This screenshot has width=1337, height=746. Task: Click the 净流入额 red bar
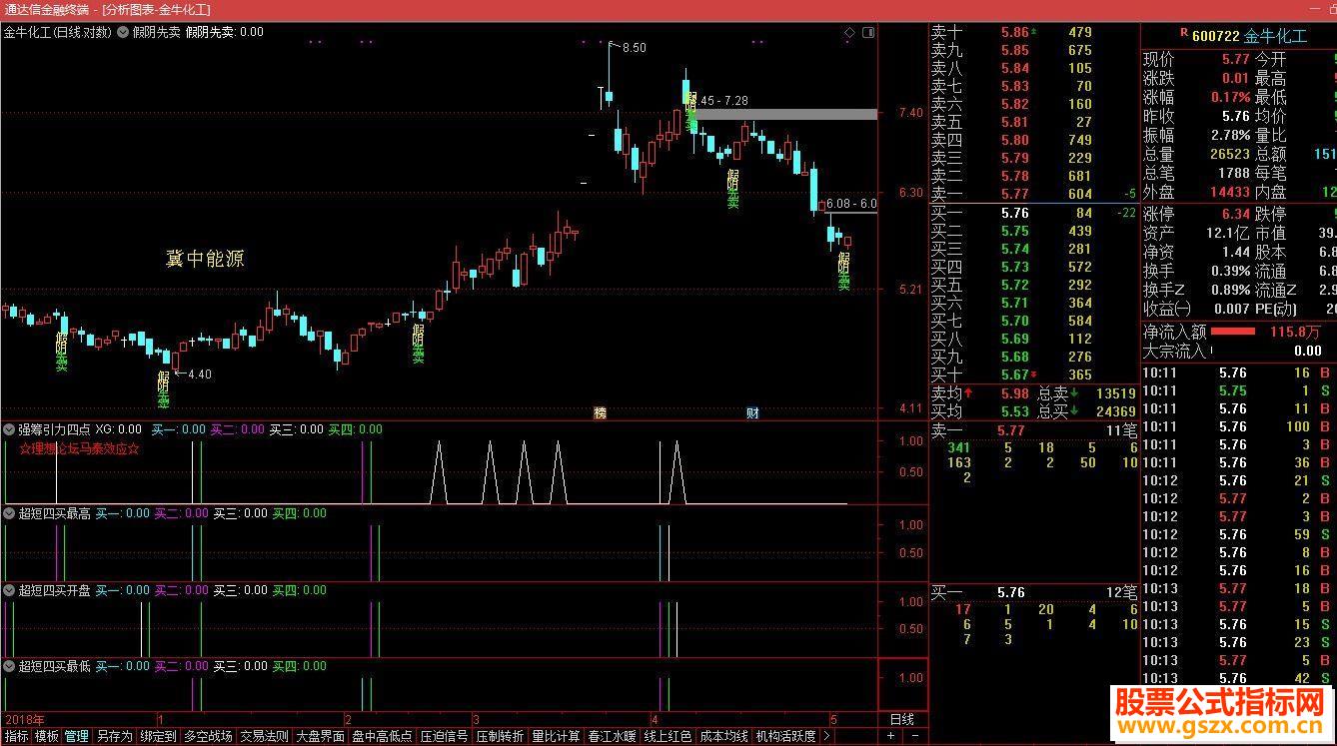click(1234, 332)
